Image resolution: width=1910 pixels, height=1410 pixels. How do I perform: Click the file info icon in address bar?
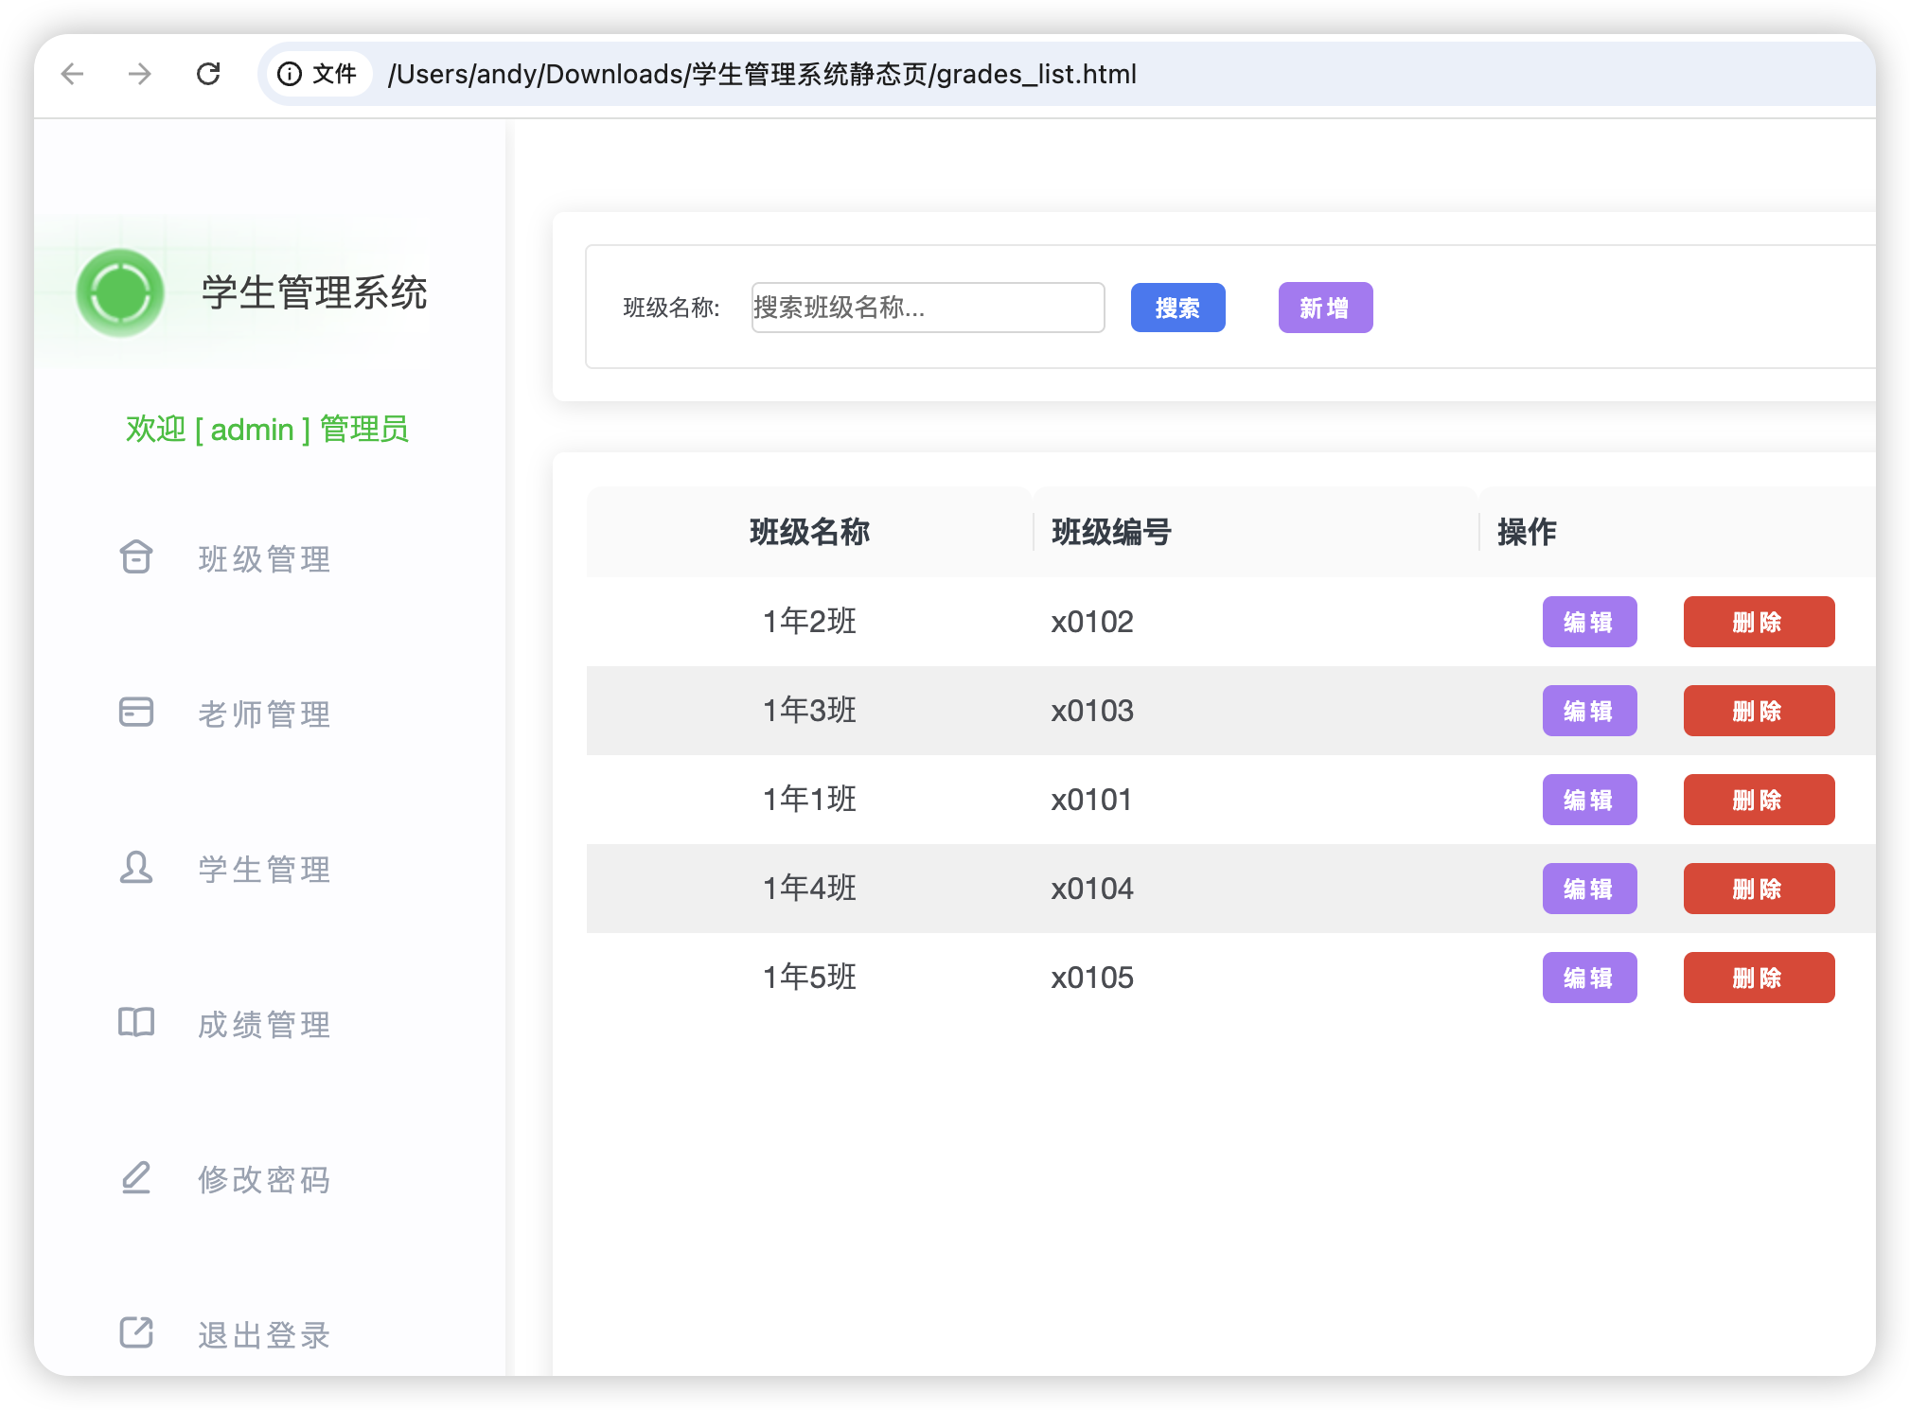(290, 74)
